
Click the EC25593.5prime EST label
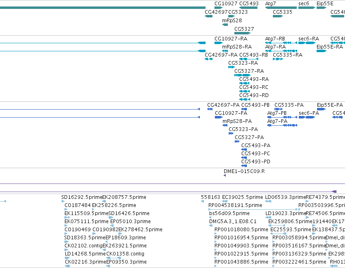(291, 230)
